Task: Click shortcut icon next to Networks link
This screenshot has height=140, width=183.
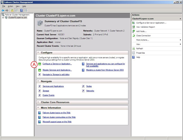Action: click(83, 91)
